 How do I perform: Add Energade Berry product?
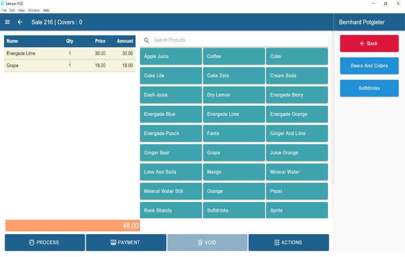(x=297, y=95)
